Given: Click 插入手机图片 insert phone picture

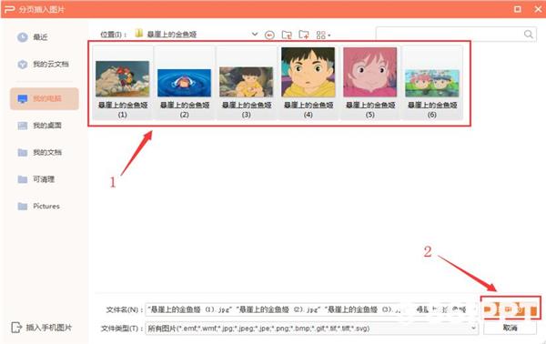Looking at the screenshot, I should coord(42,328).
